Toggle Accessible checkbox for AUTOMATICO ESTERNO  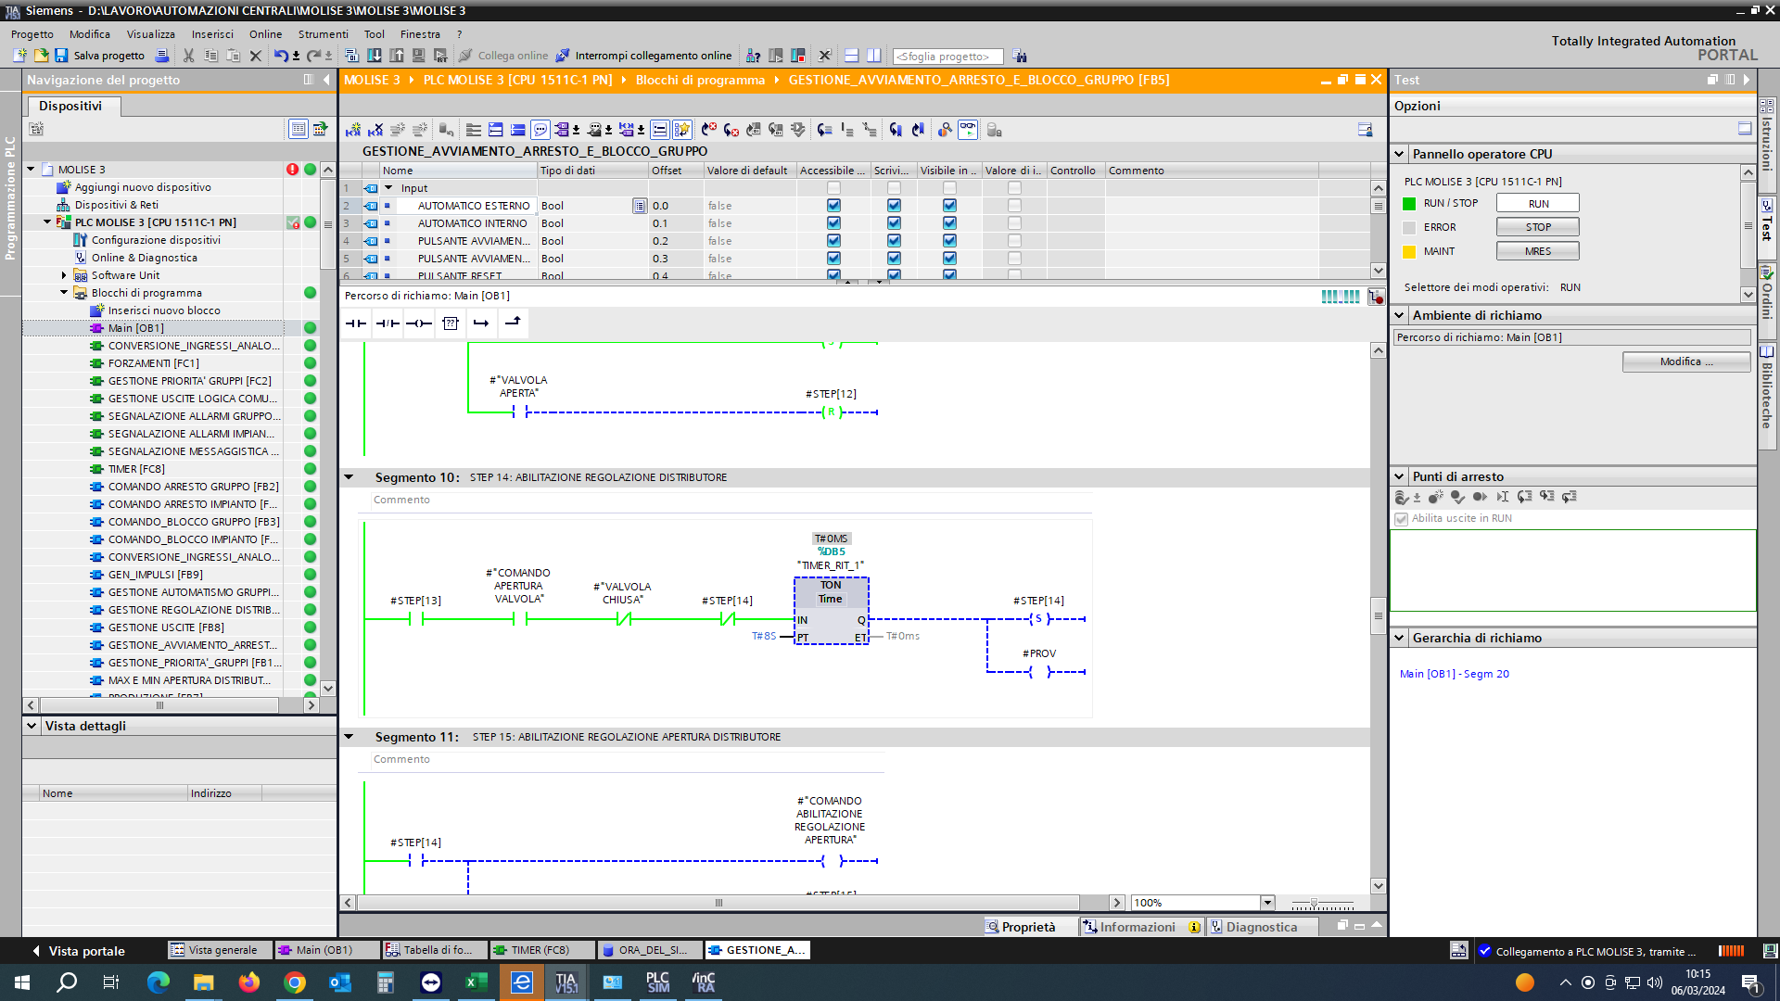click(x=833, y=206)
